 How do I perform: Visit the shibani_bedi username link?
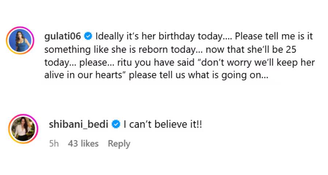point(78,124)
